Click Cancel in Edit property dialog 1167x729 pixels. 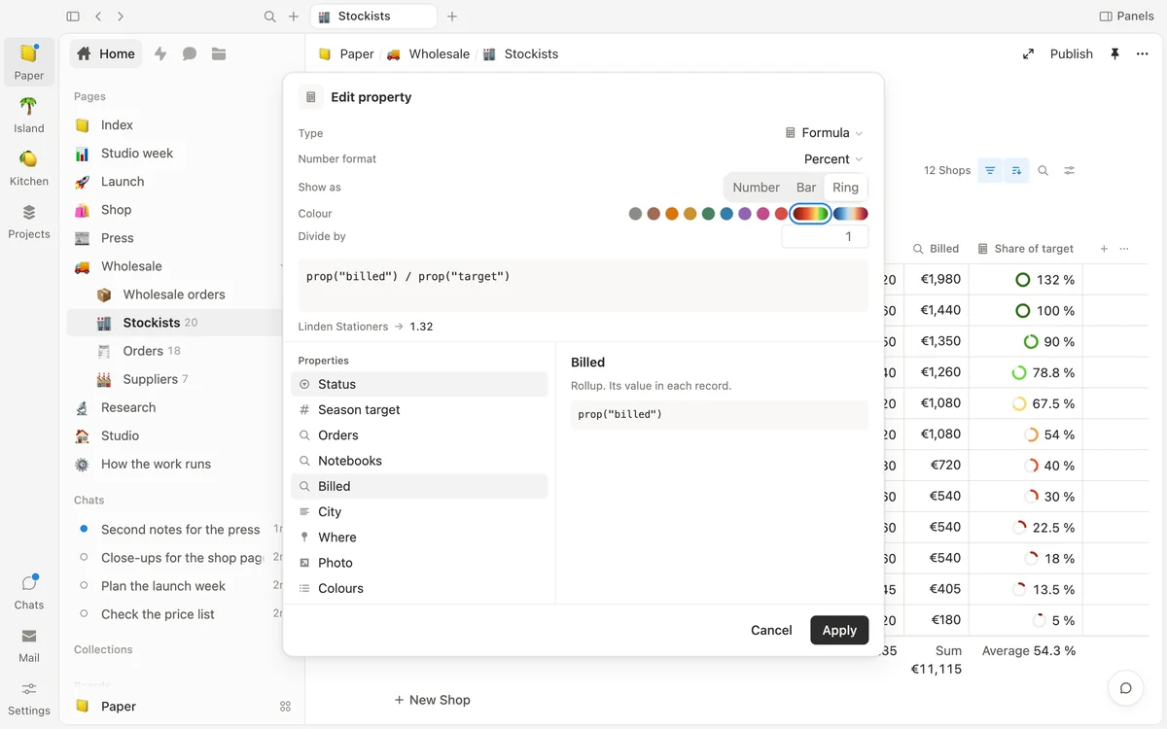[x=771, y=630]
